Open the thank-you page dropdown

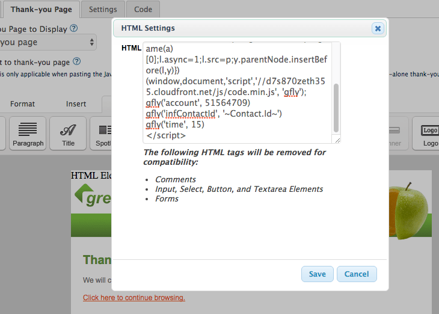(x=48, y=42)
